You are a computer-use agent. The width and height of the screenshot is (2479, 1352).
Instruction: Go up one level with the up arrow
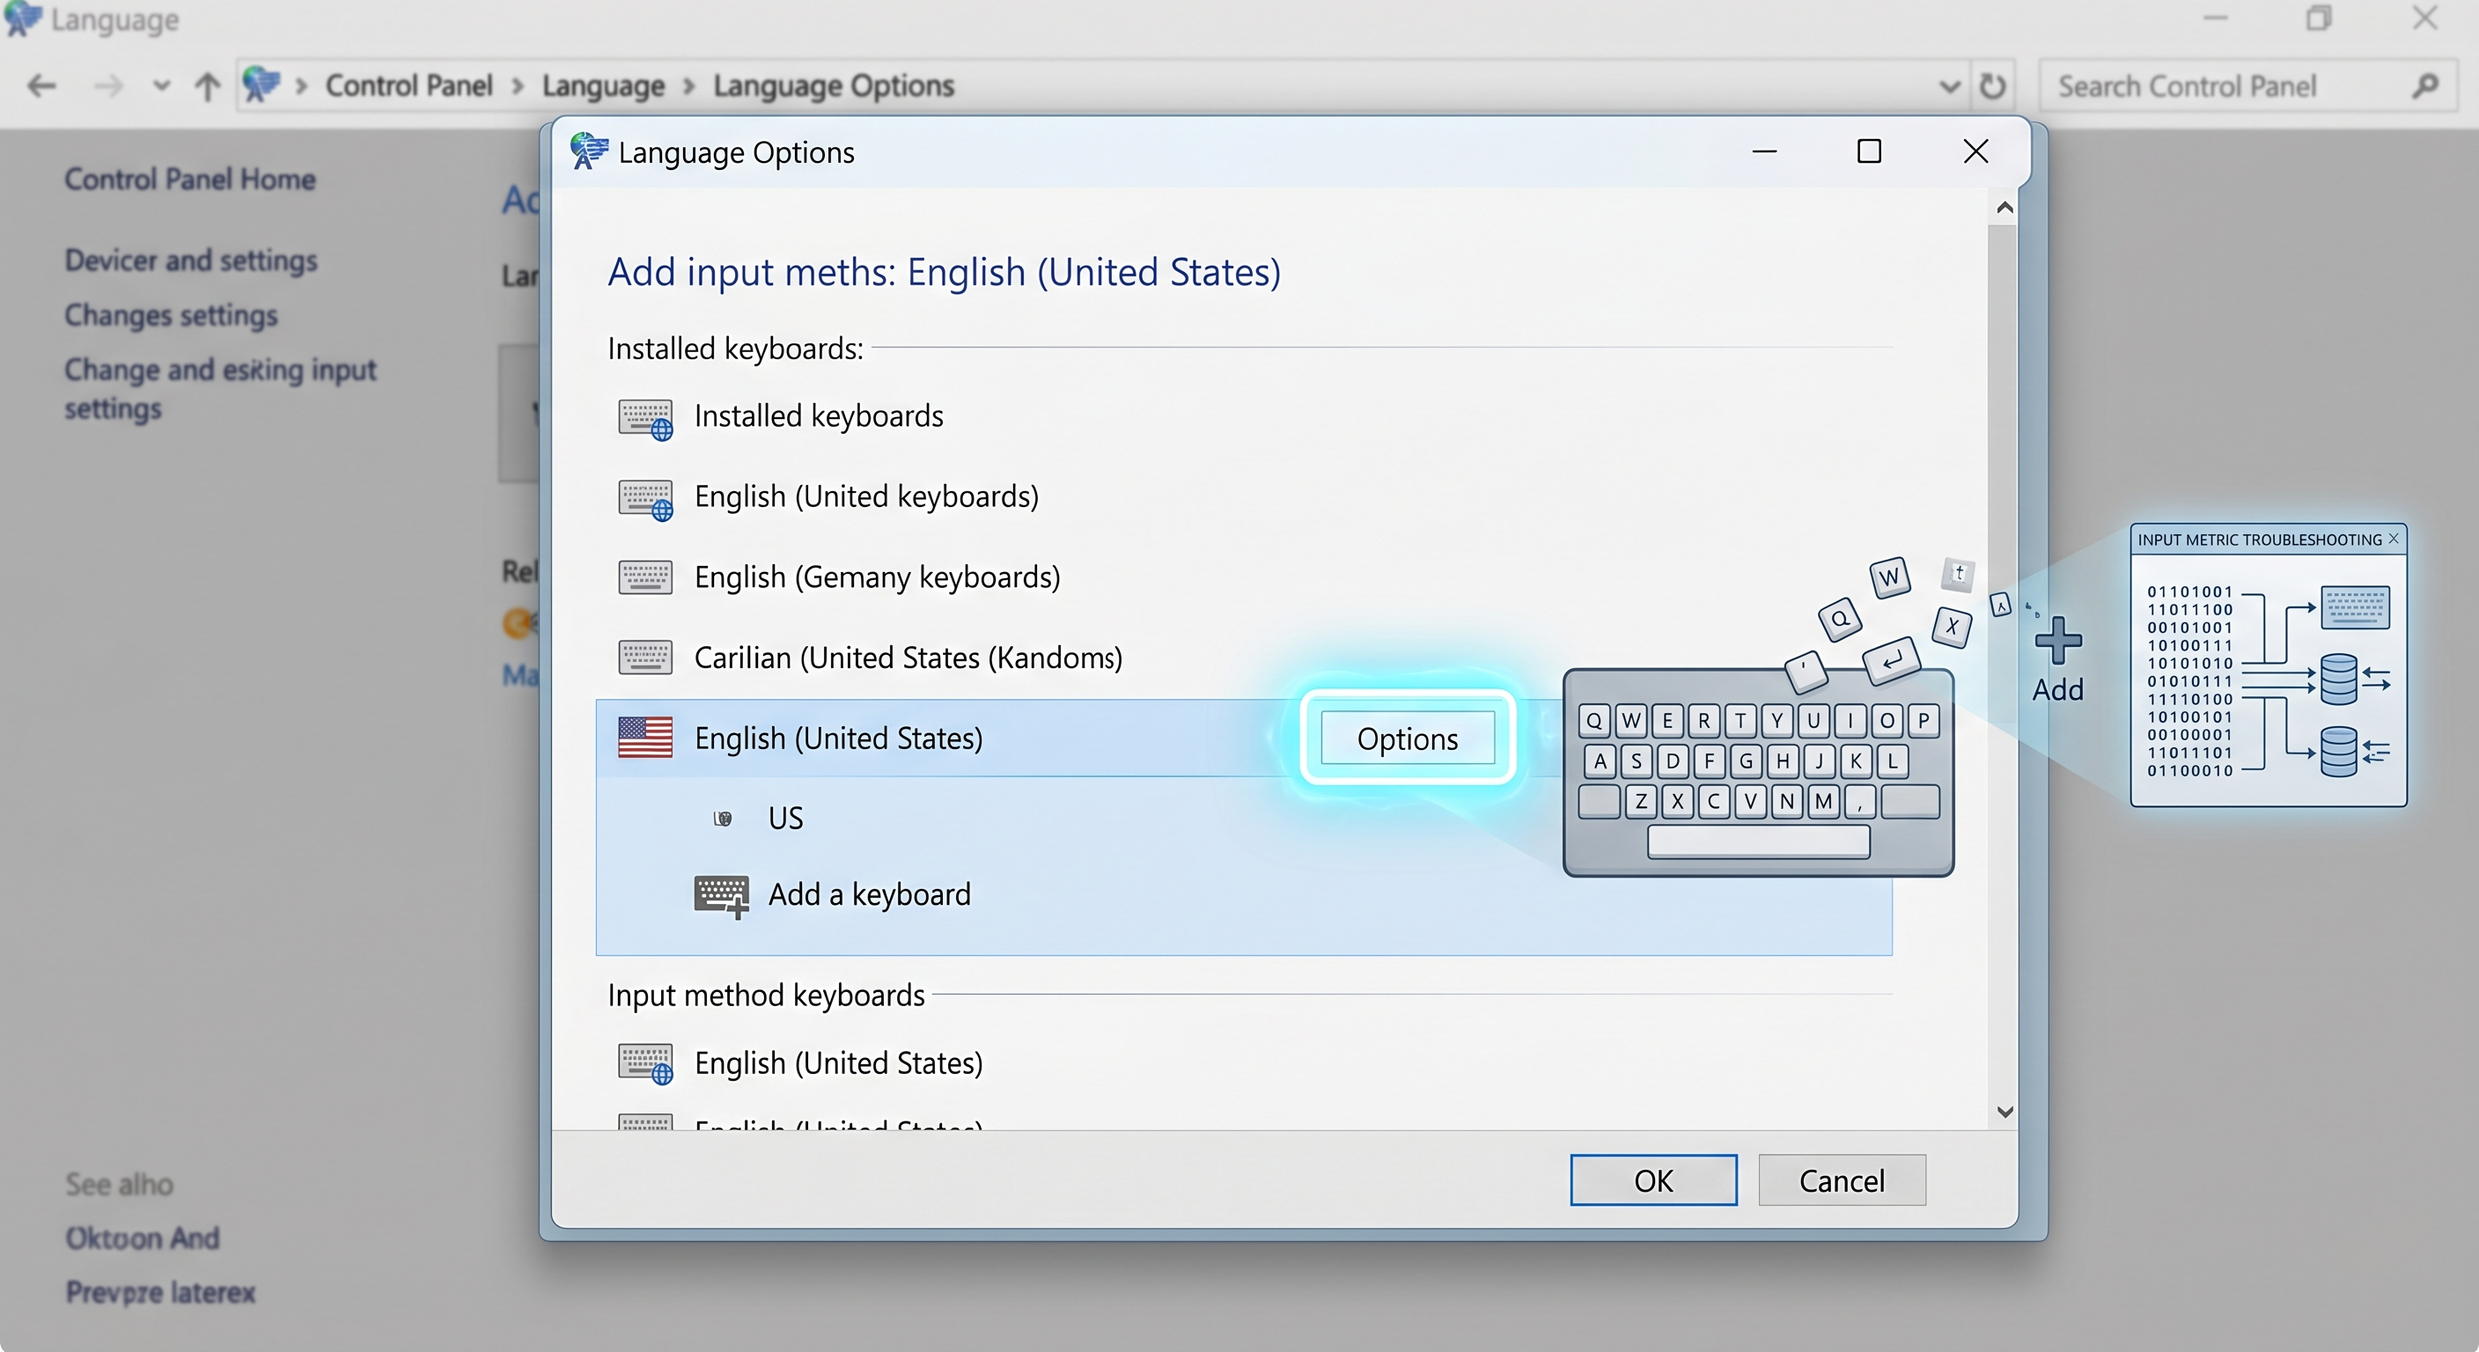tap(207, 85)
